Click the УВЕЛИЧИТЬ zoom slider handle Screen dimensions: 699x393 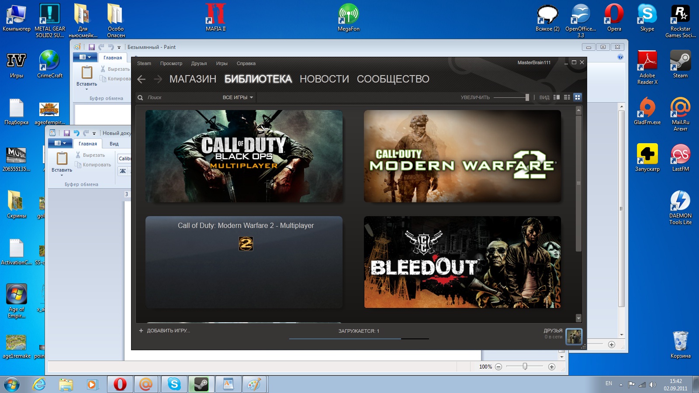pos(527,97)
